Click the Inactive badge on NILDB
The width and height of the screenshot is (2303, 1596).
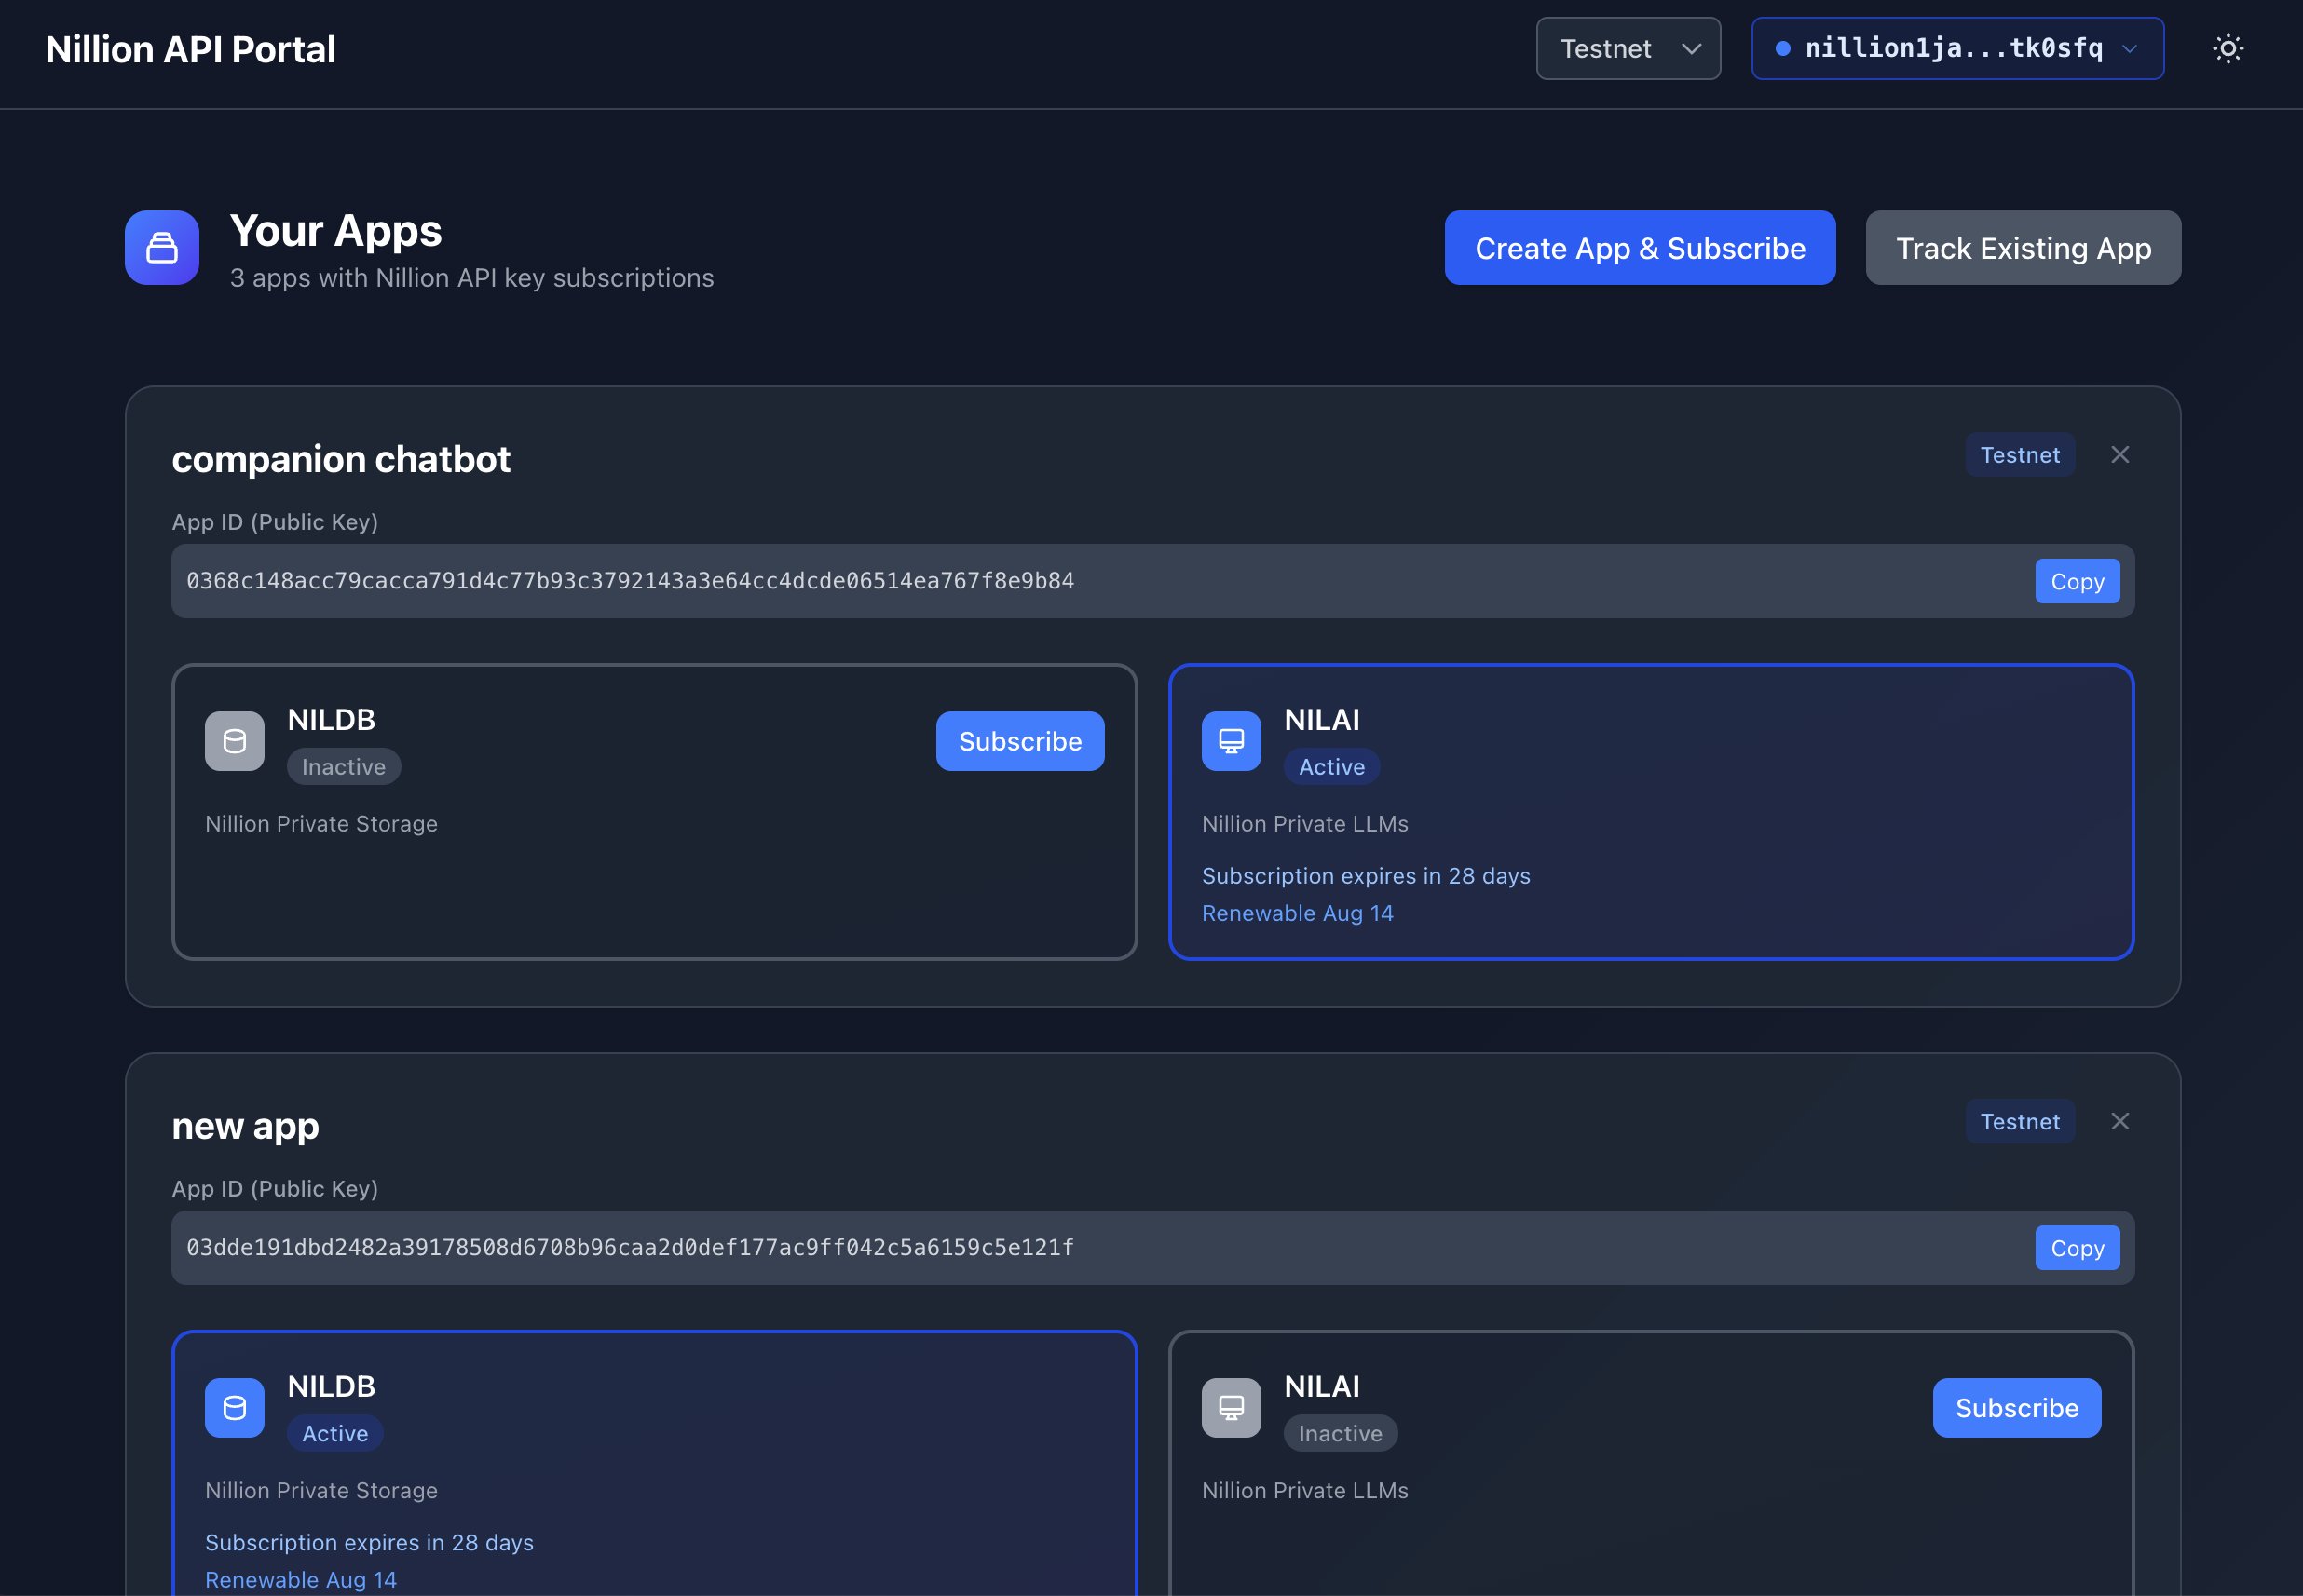click(343, 766)
